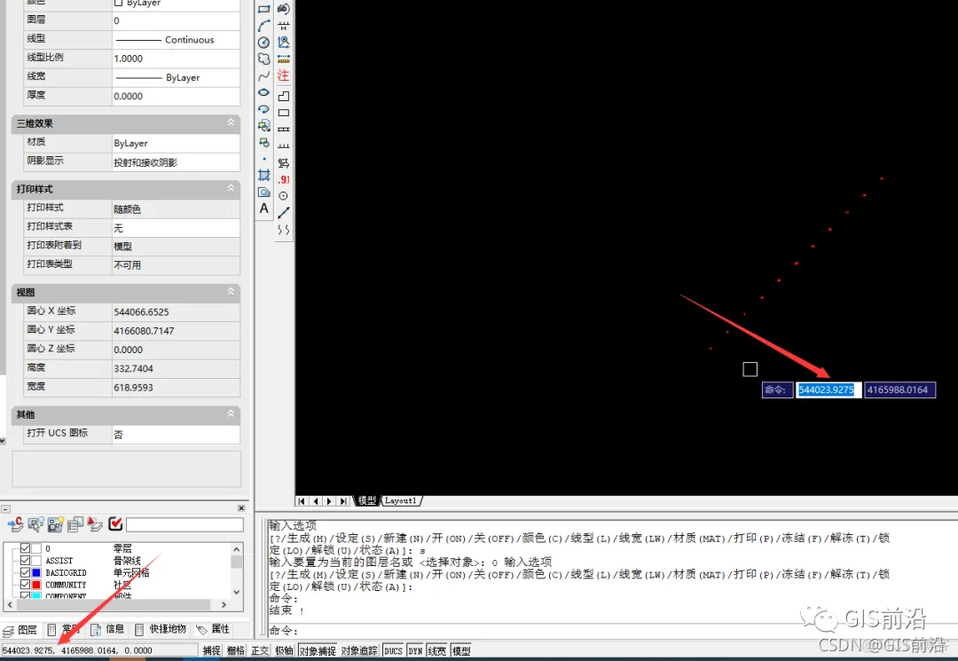Screen dimensions: 958x661
Task: Click the red checkmark layer icon
Action: coord(115,523)
